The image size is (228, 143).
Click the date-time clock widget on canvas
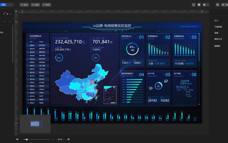click(189, 27)
